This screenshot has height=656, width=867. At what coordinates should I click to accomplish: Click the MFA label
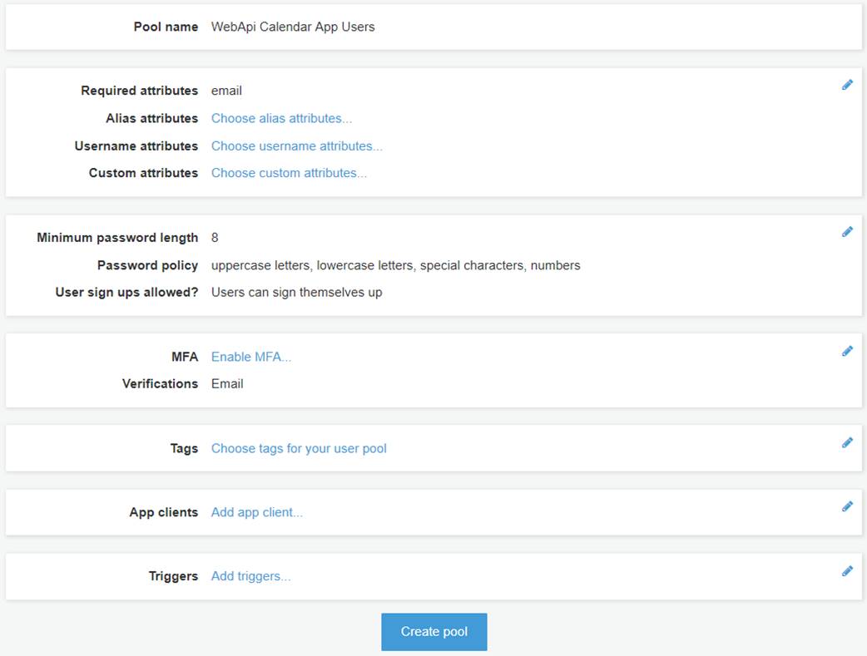pos(185,357)
